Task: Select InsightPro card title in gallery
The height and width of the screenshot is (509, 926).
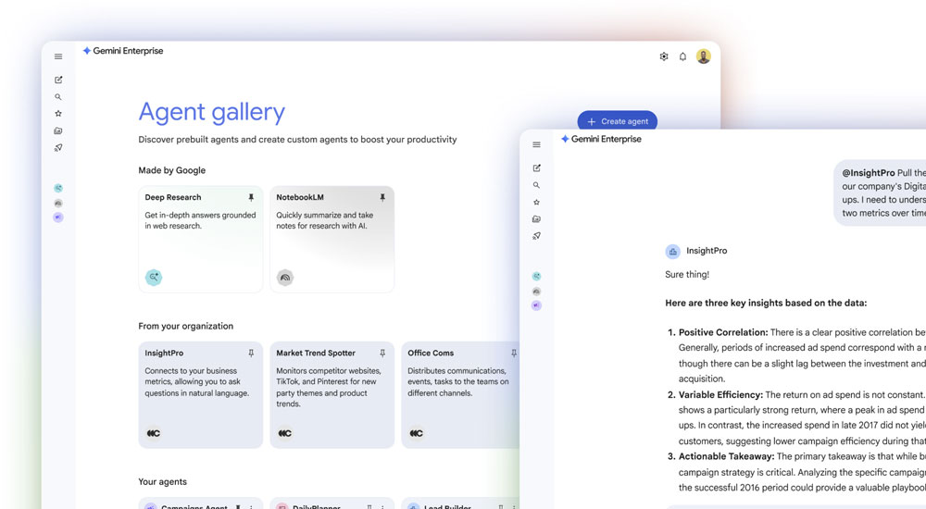Action: click(x=164, y=354)
